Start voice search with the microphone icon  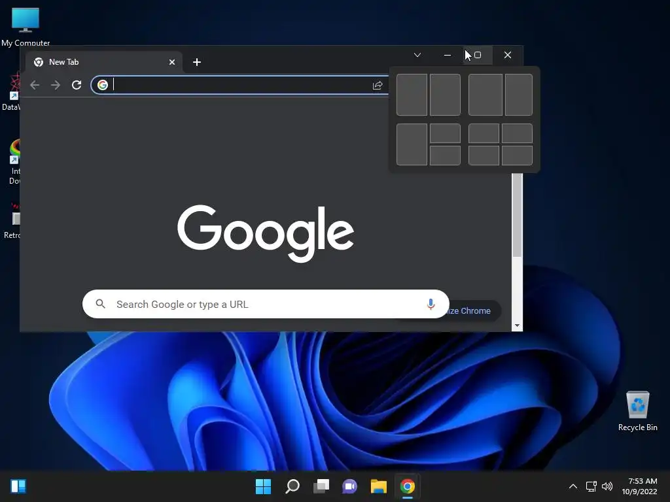tap(431, 304)
